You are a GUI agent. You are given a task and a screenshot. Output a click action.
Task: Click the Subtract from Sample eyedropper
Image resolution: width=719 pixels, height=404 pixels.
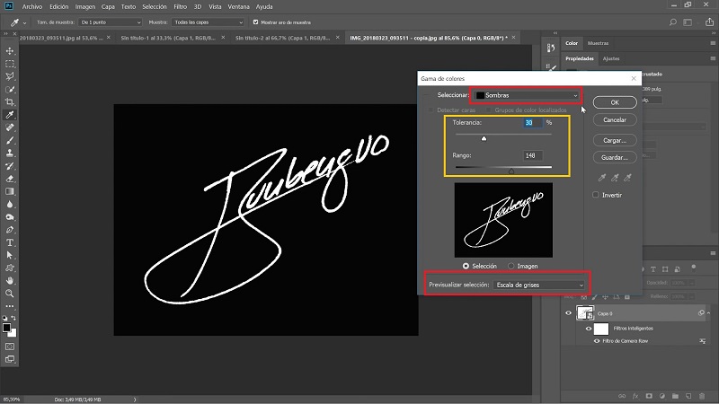click(x=627, y=177)
